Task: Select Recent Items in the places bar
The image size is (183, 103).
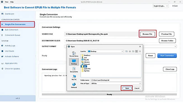Action: 74,54
